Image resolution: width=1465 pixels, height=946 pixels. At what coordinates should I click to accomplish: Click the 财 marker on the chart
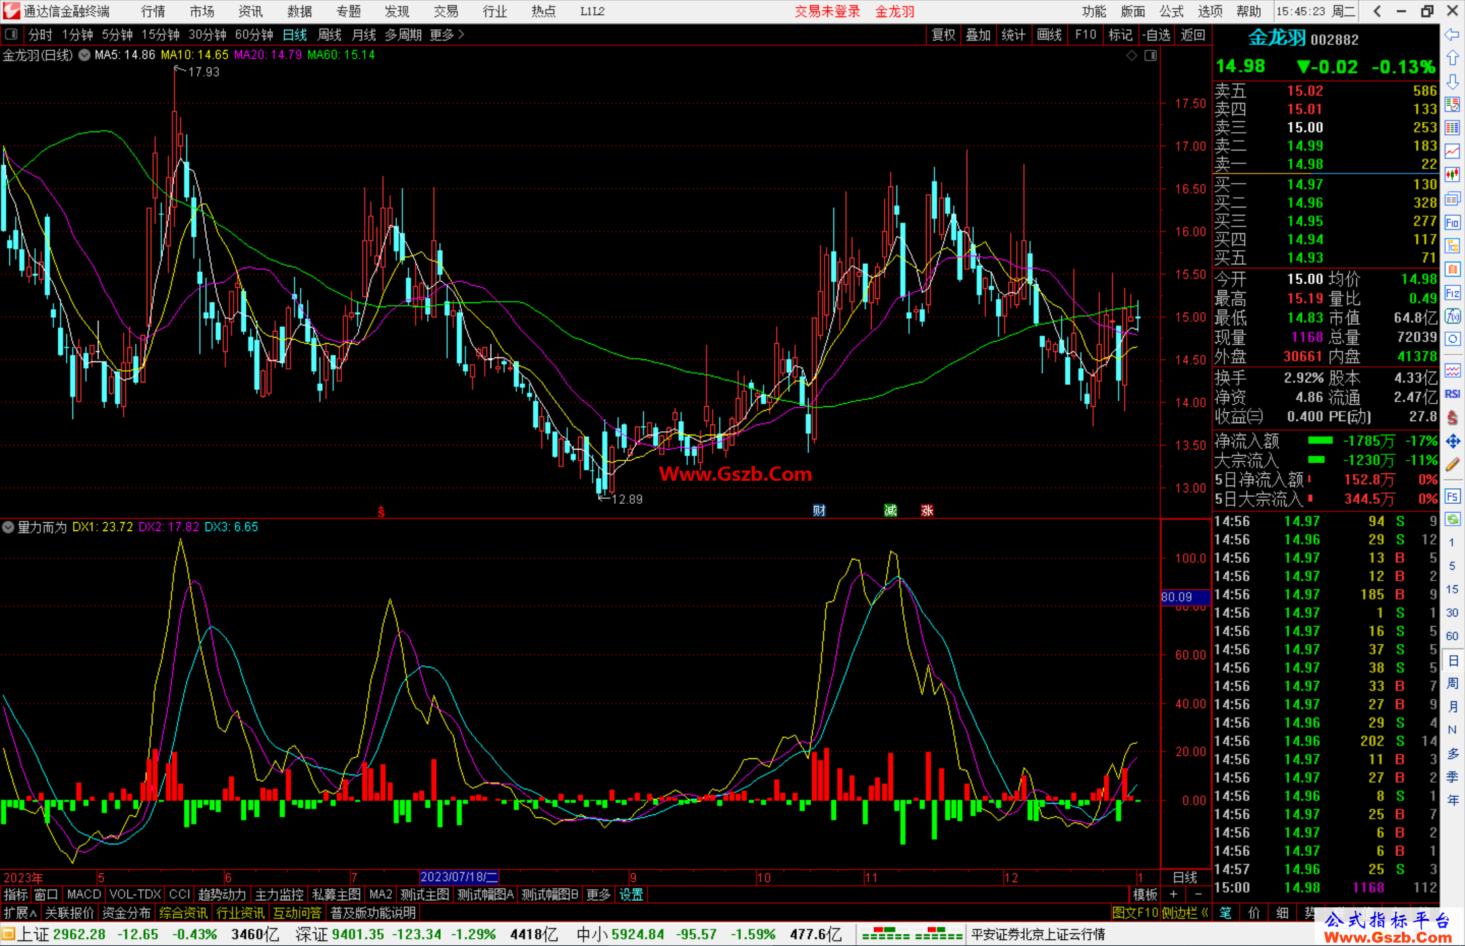coord(819,511)
